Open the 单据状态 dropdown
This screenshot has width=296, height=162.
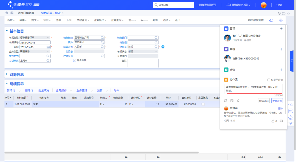(x=156, y=51)
